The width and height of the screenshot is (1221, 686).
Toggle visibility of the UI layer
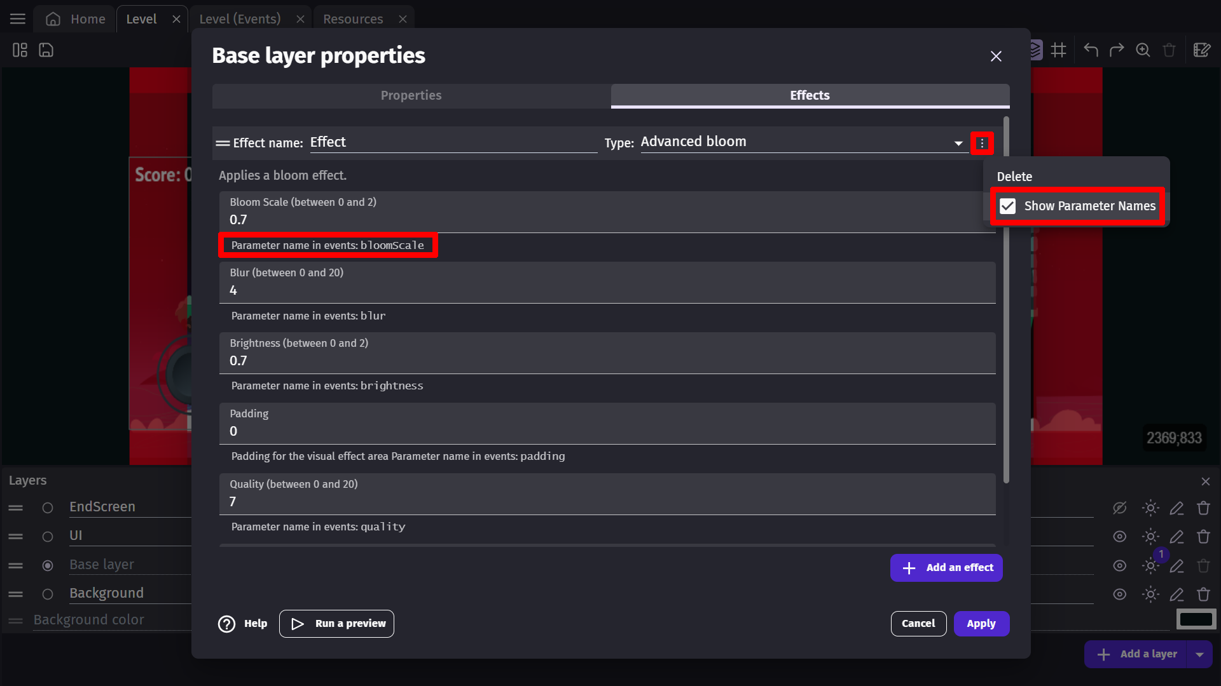(1120, 537)
